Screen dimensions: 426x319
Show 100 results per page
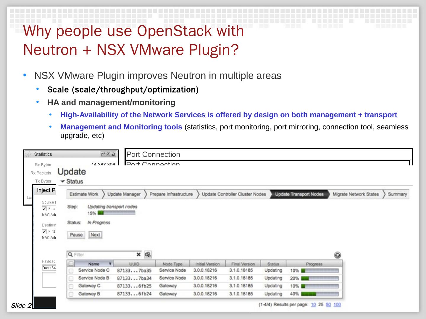(337, 305)
